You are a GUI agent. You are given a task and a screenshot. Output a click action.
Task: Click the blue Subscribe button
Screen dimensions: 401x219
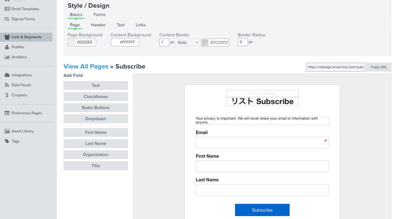point(262,210)
